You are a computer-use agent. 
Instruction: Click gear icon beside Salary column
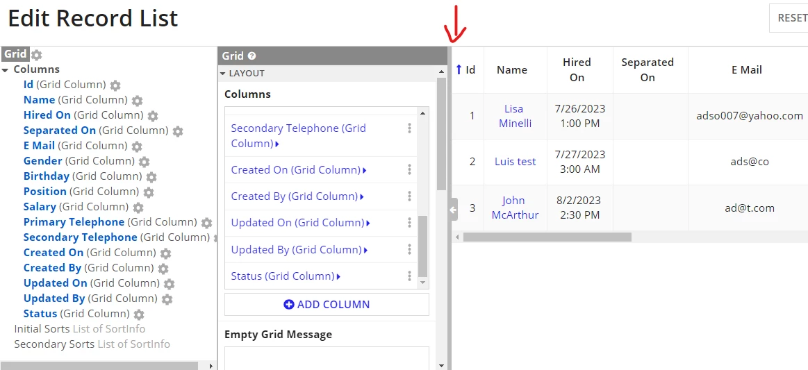click(138, 208)
